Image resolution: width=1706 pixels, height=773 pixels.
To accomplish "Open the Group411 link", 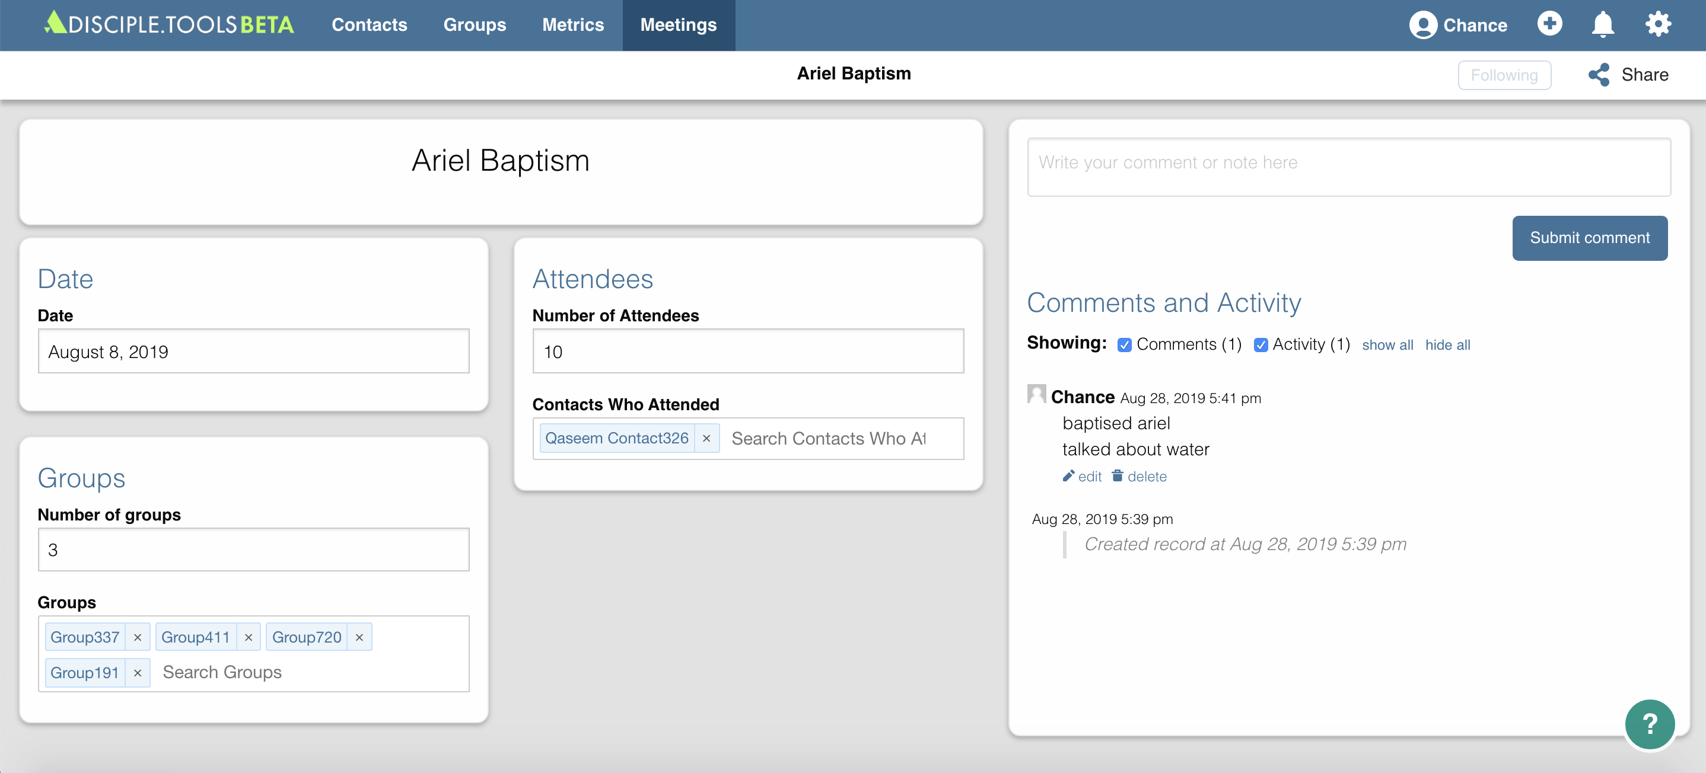I will [195, 637].
